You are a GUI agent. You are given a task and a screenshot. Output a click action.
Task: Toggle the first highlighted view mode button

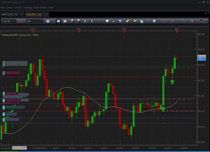58,21
